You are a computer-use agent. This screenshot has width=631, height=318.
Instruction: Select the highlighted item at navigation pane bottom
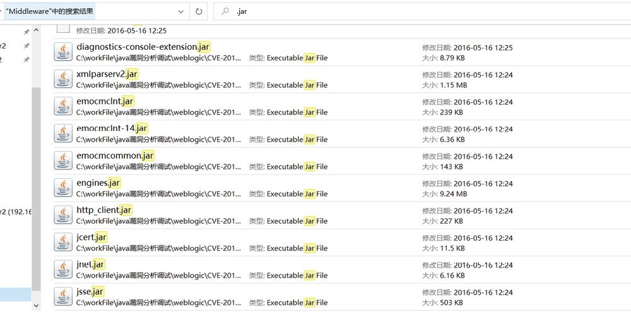coord(16,295)
